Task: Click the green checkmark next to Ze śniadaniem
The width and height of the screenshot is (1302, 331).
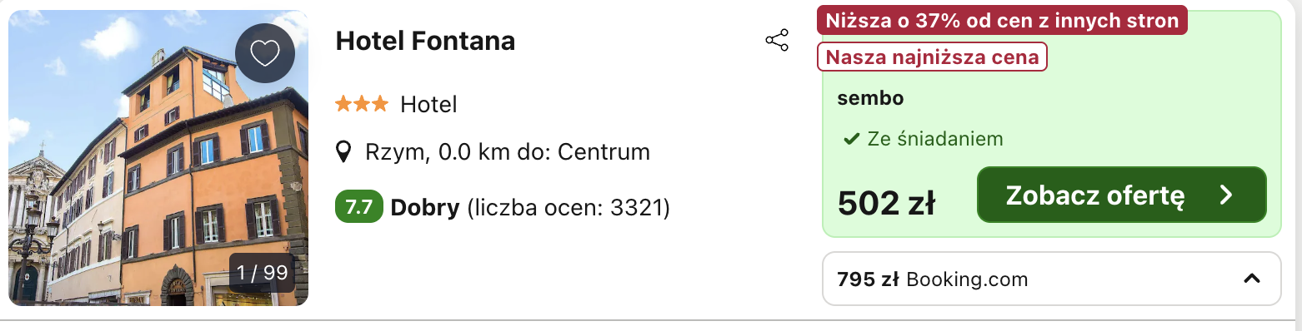Action: 850,139
